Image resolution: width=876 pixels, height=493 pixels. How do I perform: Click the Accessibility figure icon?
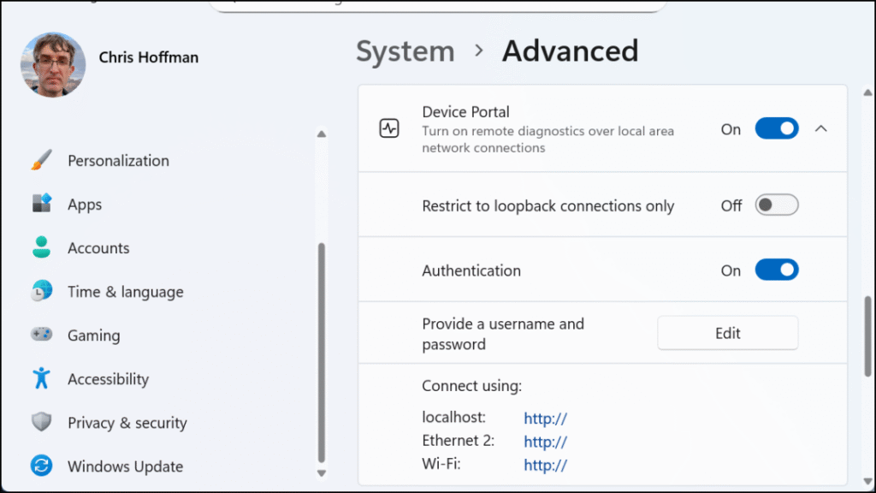pos(41,378)
